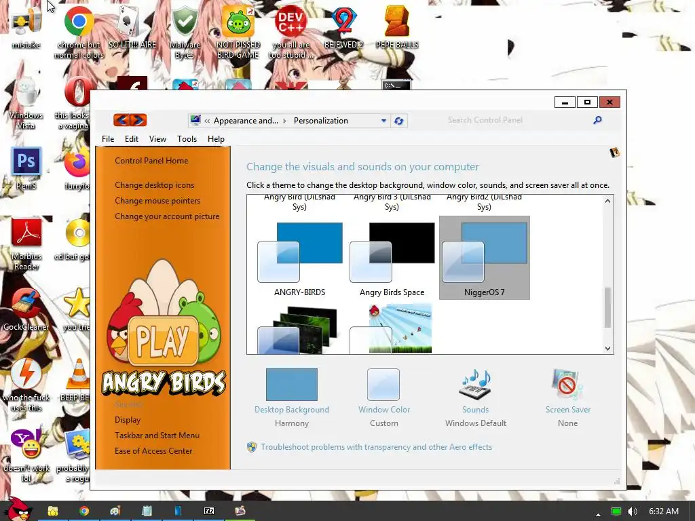695x521 pixels.
Task: Click the theme list scroll up arrow
Action: click(x=607, y=201)
